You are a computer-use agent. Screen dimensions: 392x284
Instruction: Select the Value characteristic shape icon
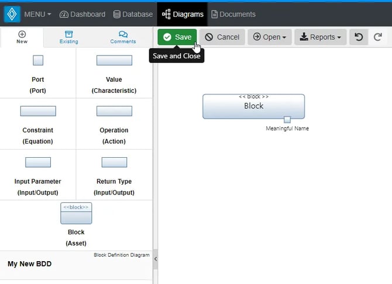[x=114, y=60]
